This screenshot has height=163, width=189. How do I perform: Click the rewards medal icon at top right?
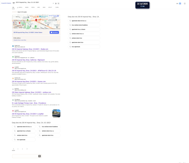pyautogui.click(x=180, y=3)
